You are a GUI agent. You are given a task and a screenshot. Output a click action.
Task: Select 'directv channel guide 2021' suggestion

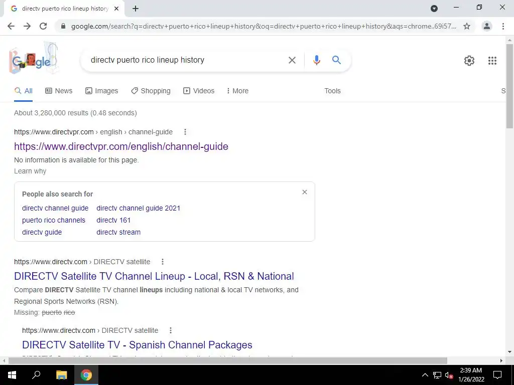pos(139,208)
